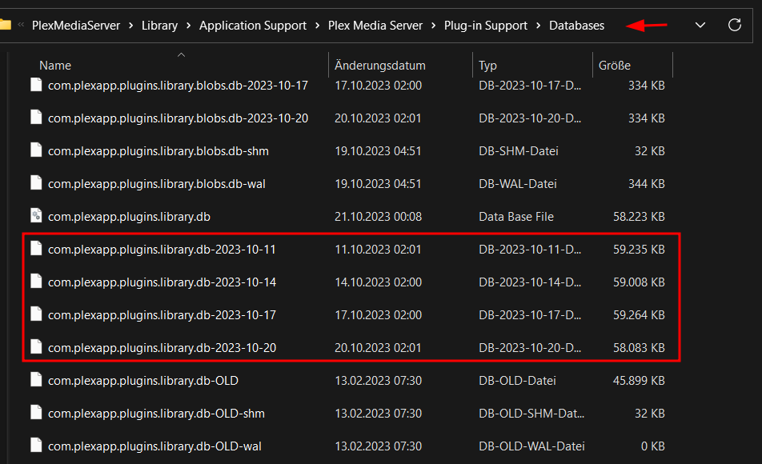Expand chevron after Application Support breadcrumb
Viewport: 762px width, 464px height.
click(x=317, y=26)
